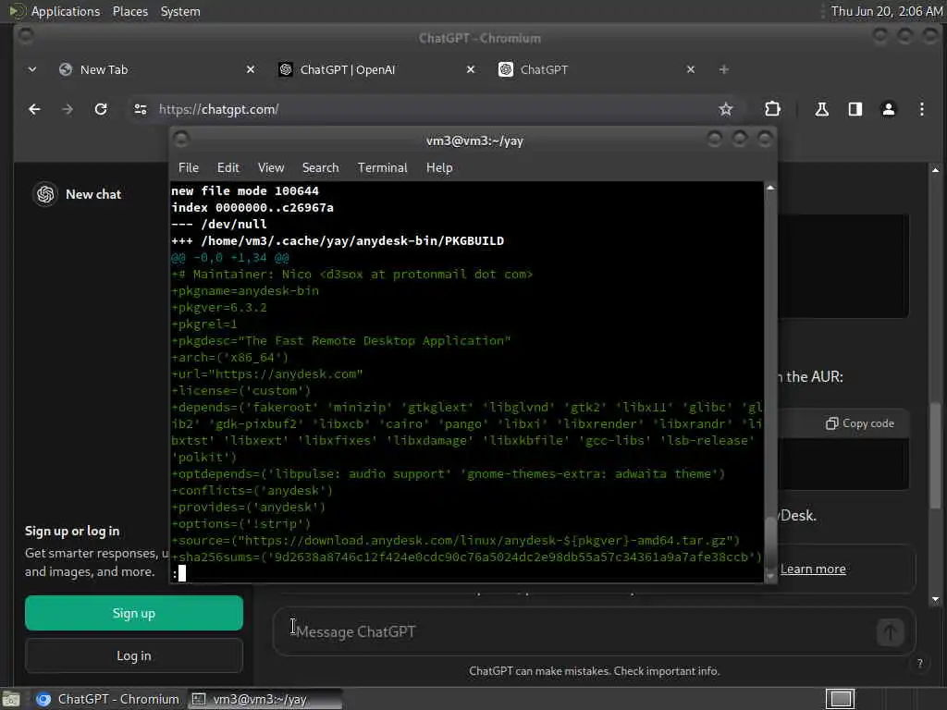Viewport: 947px width, 710px height.
Task: Open terminal Help menu
Action: 439,168
